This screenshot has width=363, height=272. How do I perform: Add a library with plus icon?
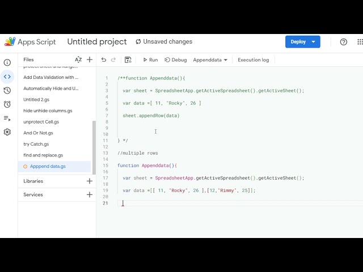point(90,181)
